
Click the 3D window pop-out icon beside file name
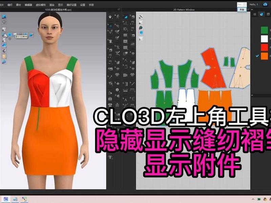point(119,10)
